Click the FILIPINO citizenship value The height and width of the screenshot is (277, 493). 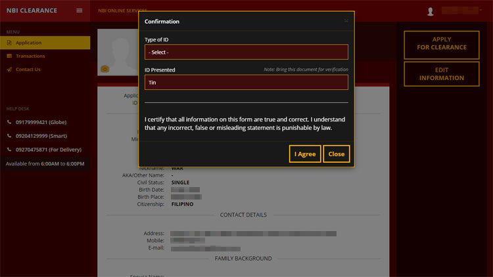(182, 204)
